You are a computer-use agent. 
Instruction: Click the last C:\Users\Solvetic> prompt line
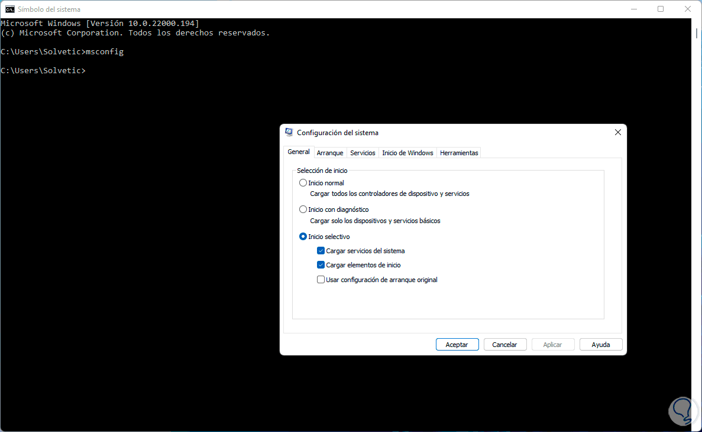pos(43,71)
